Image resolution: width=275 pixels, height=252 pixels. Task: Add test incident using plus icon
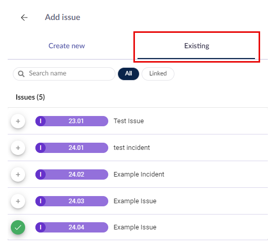(x=18, y=148)
